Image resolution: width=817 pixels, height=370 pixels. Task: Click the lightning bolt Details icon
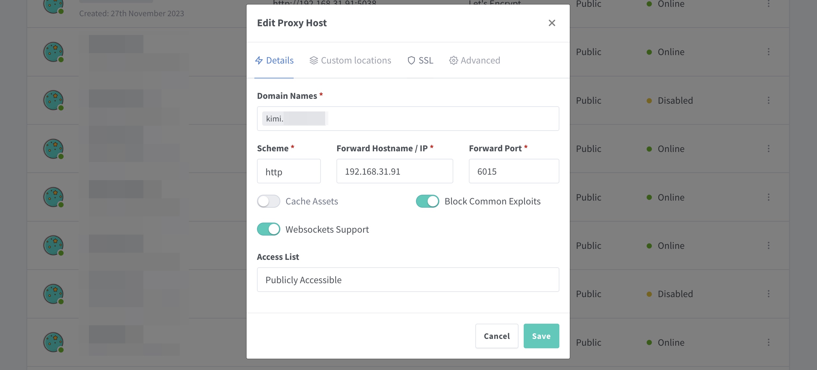point(259,60)
